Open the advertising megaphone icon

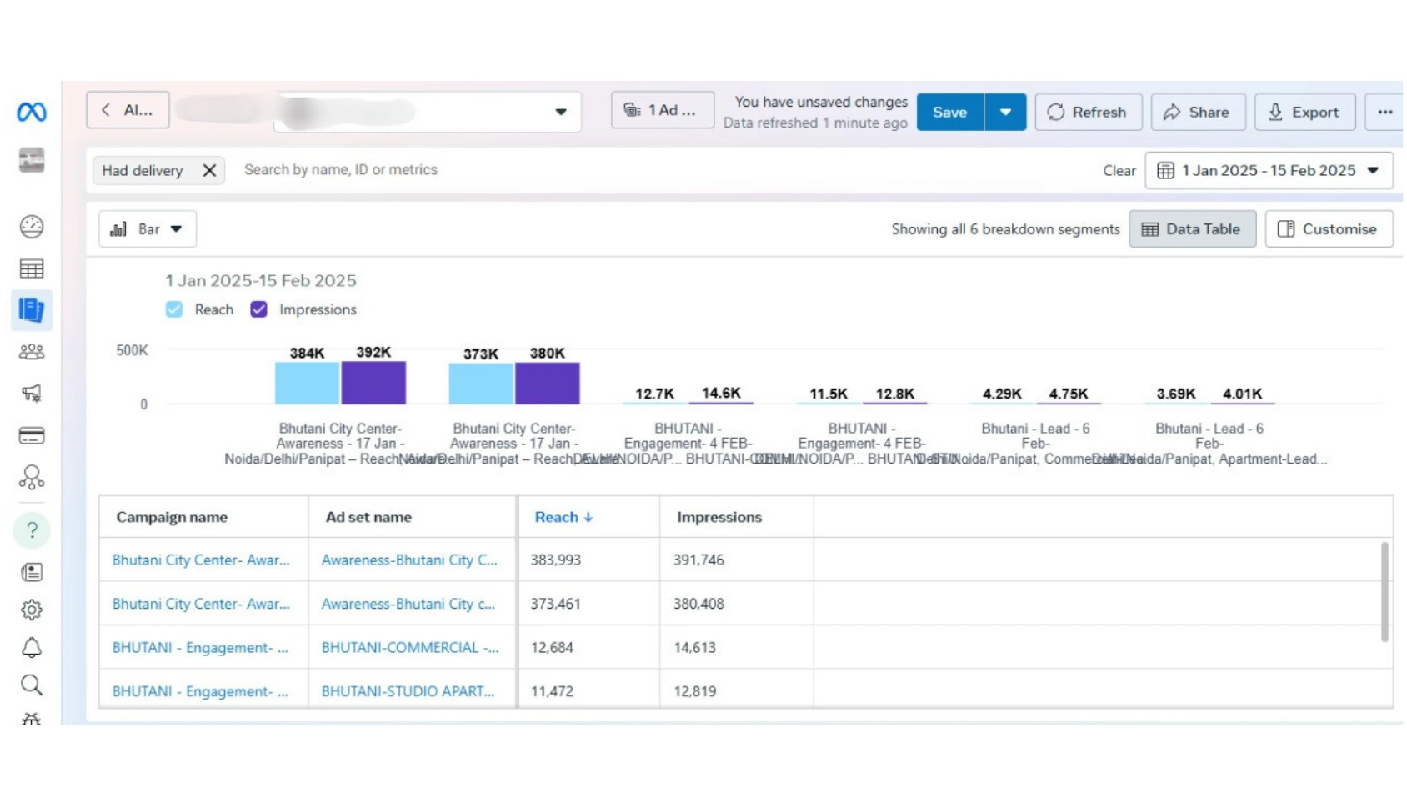[x=32, y=394]
